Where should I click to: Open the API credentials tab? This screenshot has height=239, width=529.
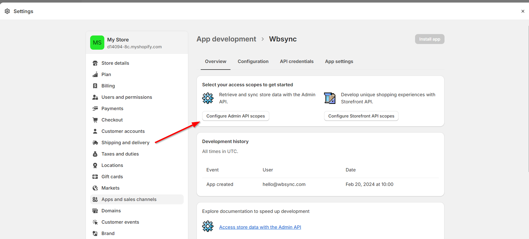(297, 61)
